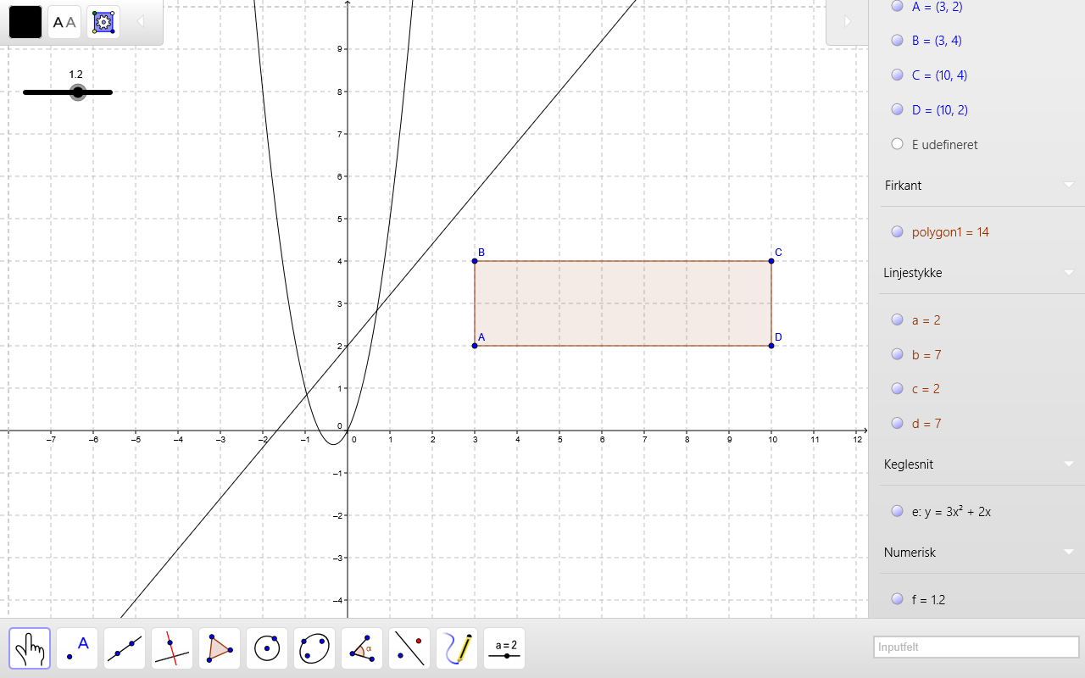The width and height of the screenshot is (1085, 678).
Task: Collapse the Linjestykke section
Action: (x=1069, y=273)
